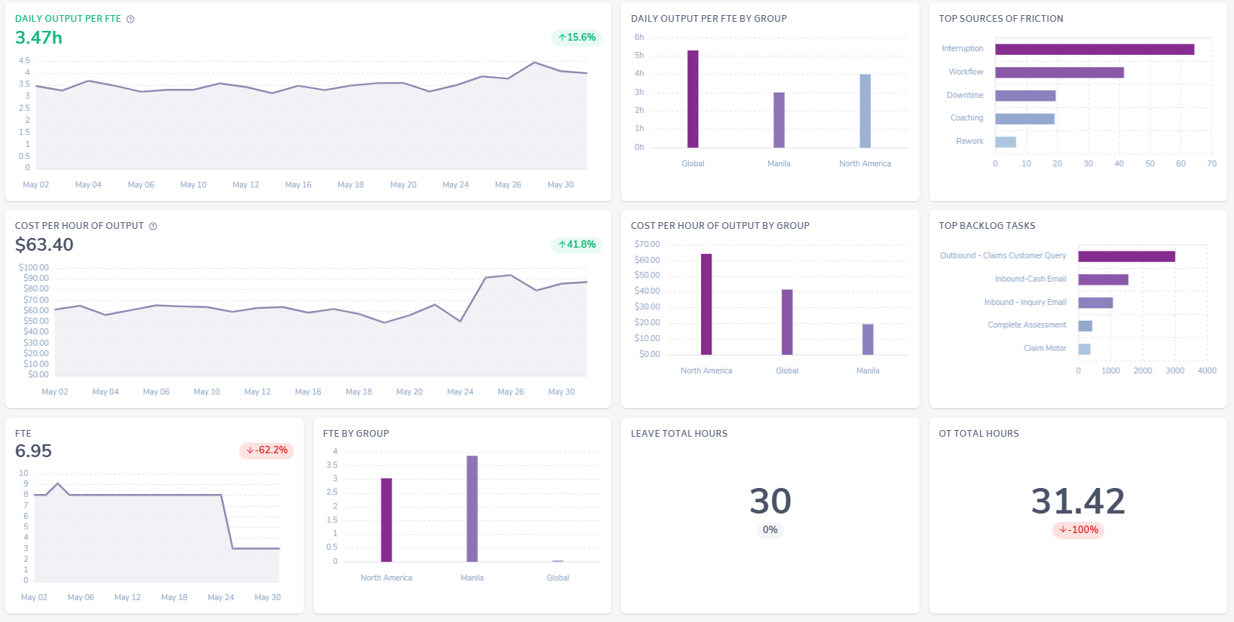Click the Top Backlog Tasks title

(987, 226)
